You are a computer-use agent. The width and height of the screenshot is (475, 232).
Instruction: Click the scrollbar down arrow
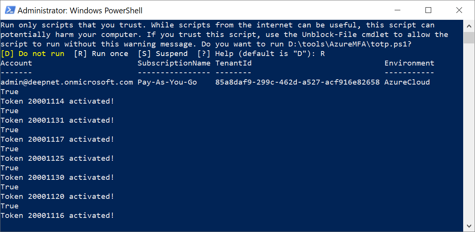click(x=469, y=226)
